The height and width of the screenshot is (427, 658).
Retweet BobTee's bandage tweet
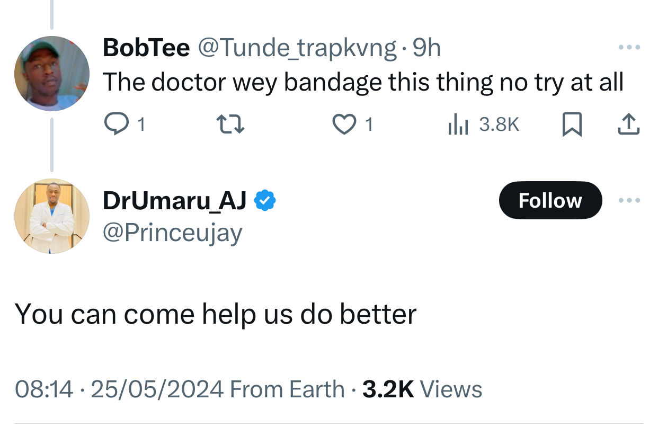tap(230, 124)
